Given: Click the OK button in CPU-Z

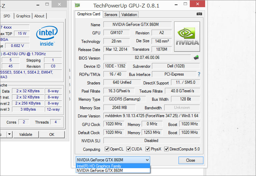Looking at the screenshot, I should pos(52,134).
